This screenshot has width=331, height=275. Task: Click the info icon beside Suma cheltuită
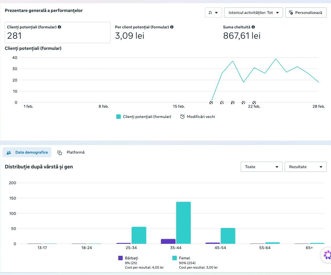(253, 27)
